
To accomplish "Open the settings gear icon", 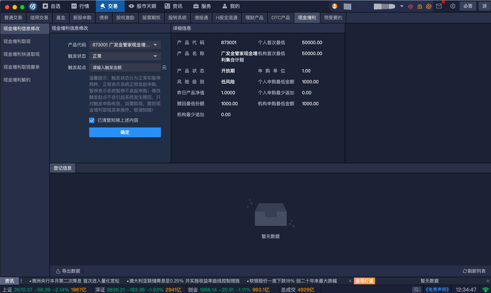I will (453, 6).
